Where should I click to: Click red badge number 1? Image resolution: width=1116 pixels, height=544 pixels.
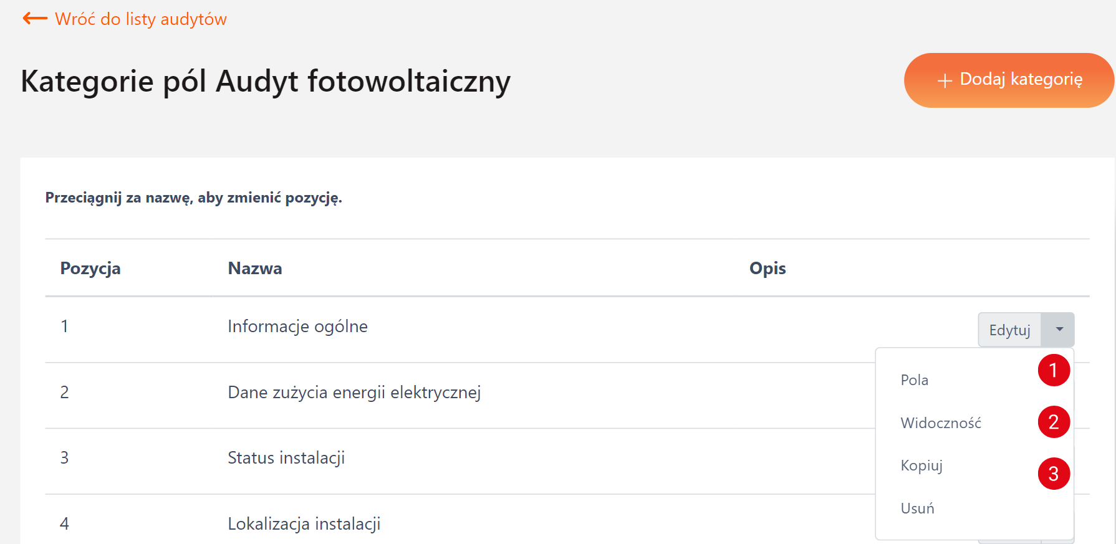click(x=1054, y=370)
